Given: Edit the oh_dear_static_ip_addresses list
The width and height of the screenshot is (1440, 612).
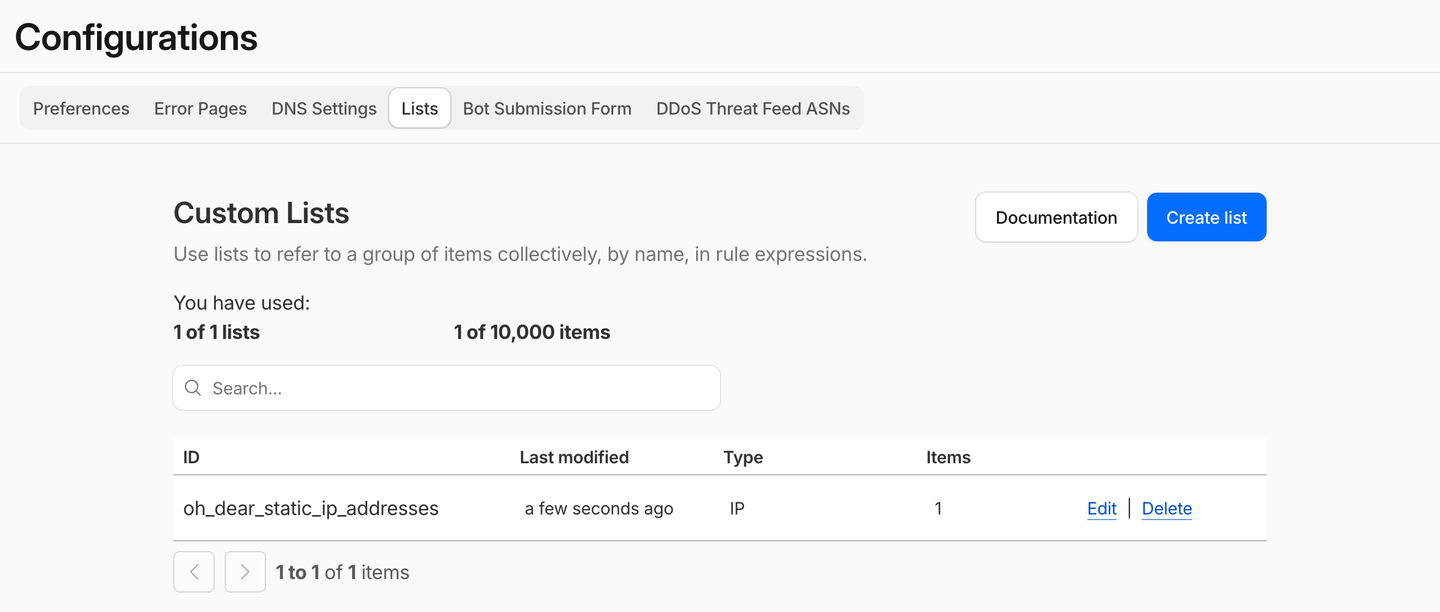Looking at the screenshot, I should pos(1101,508).
